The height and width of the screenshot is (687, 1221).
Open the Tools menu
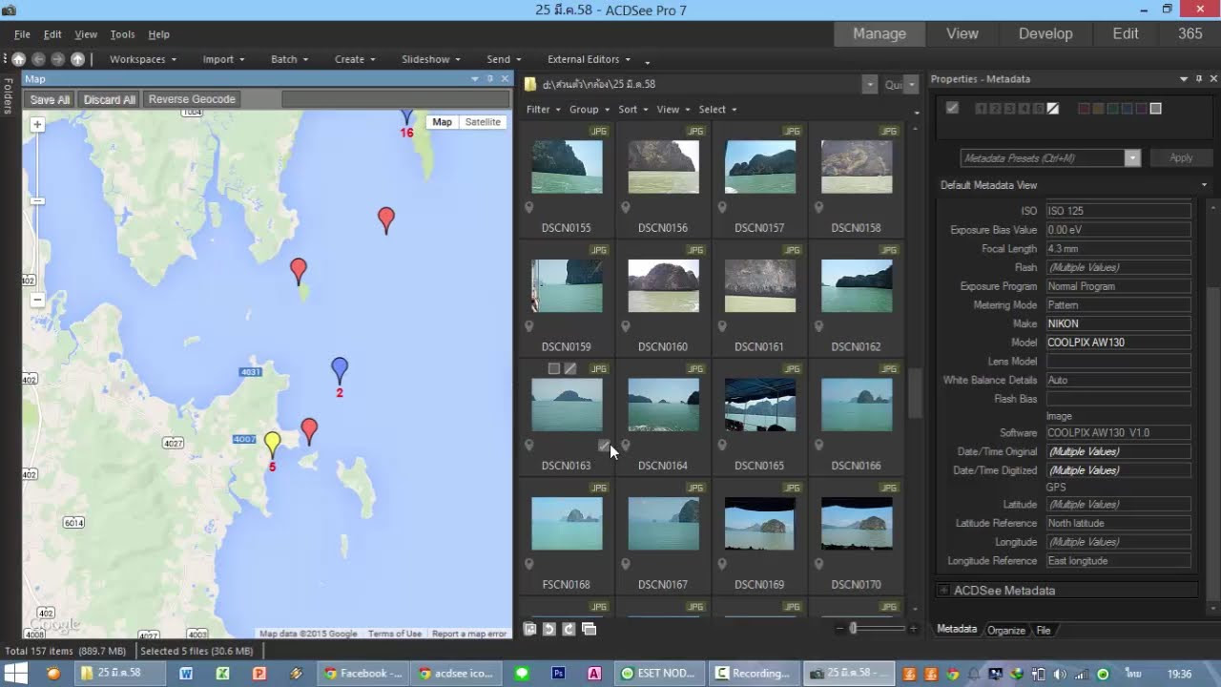click(122, 34)
